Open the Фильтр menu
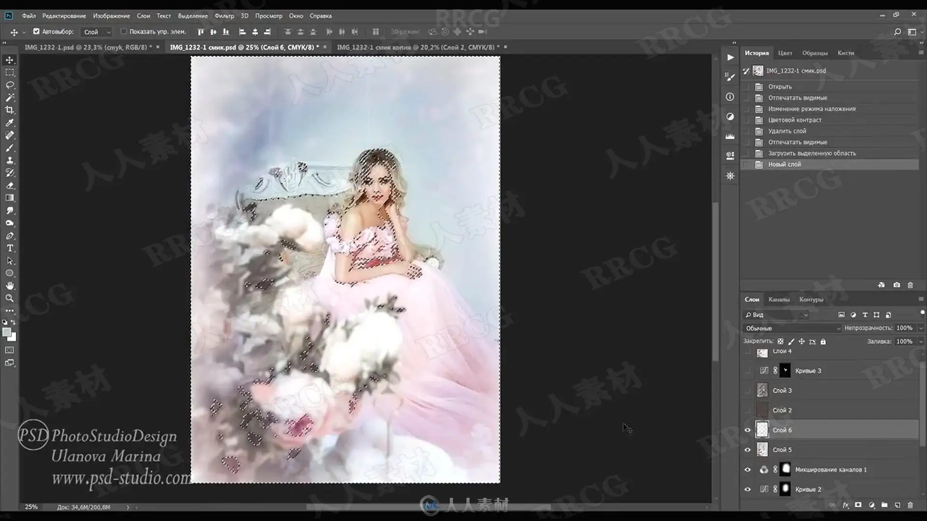927x521 pixels. [x=224, y=16]
